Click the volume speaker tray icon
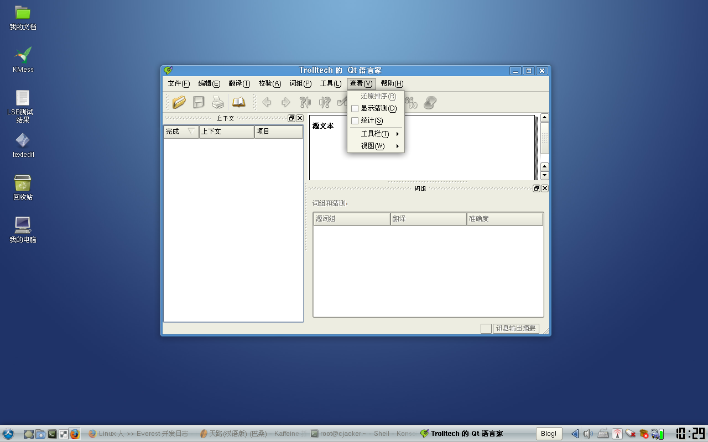 [588, 434]
